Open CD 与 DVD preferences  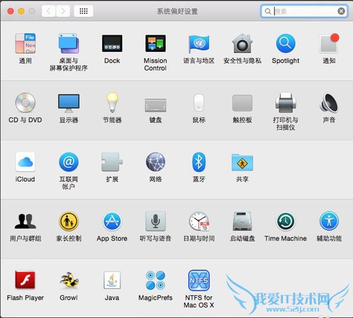point(25,103)
